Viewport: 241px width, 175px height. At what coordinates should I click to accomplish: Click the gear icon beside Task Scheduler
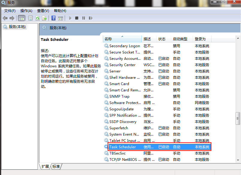[106, 147]
